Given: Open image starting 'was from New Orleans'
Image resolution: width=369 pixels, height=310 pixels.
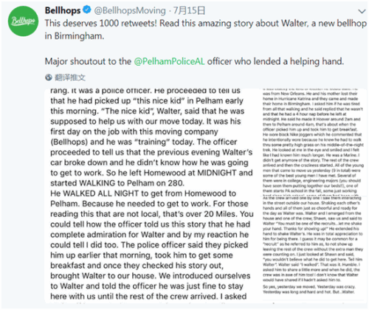Looking at the screenshot, I should coord(313,142).
